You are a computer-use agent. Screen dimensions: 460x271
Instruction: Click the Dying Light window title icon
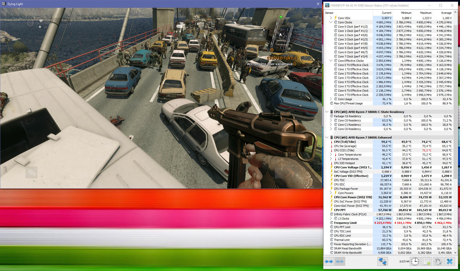[4, 4]
